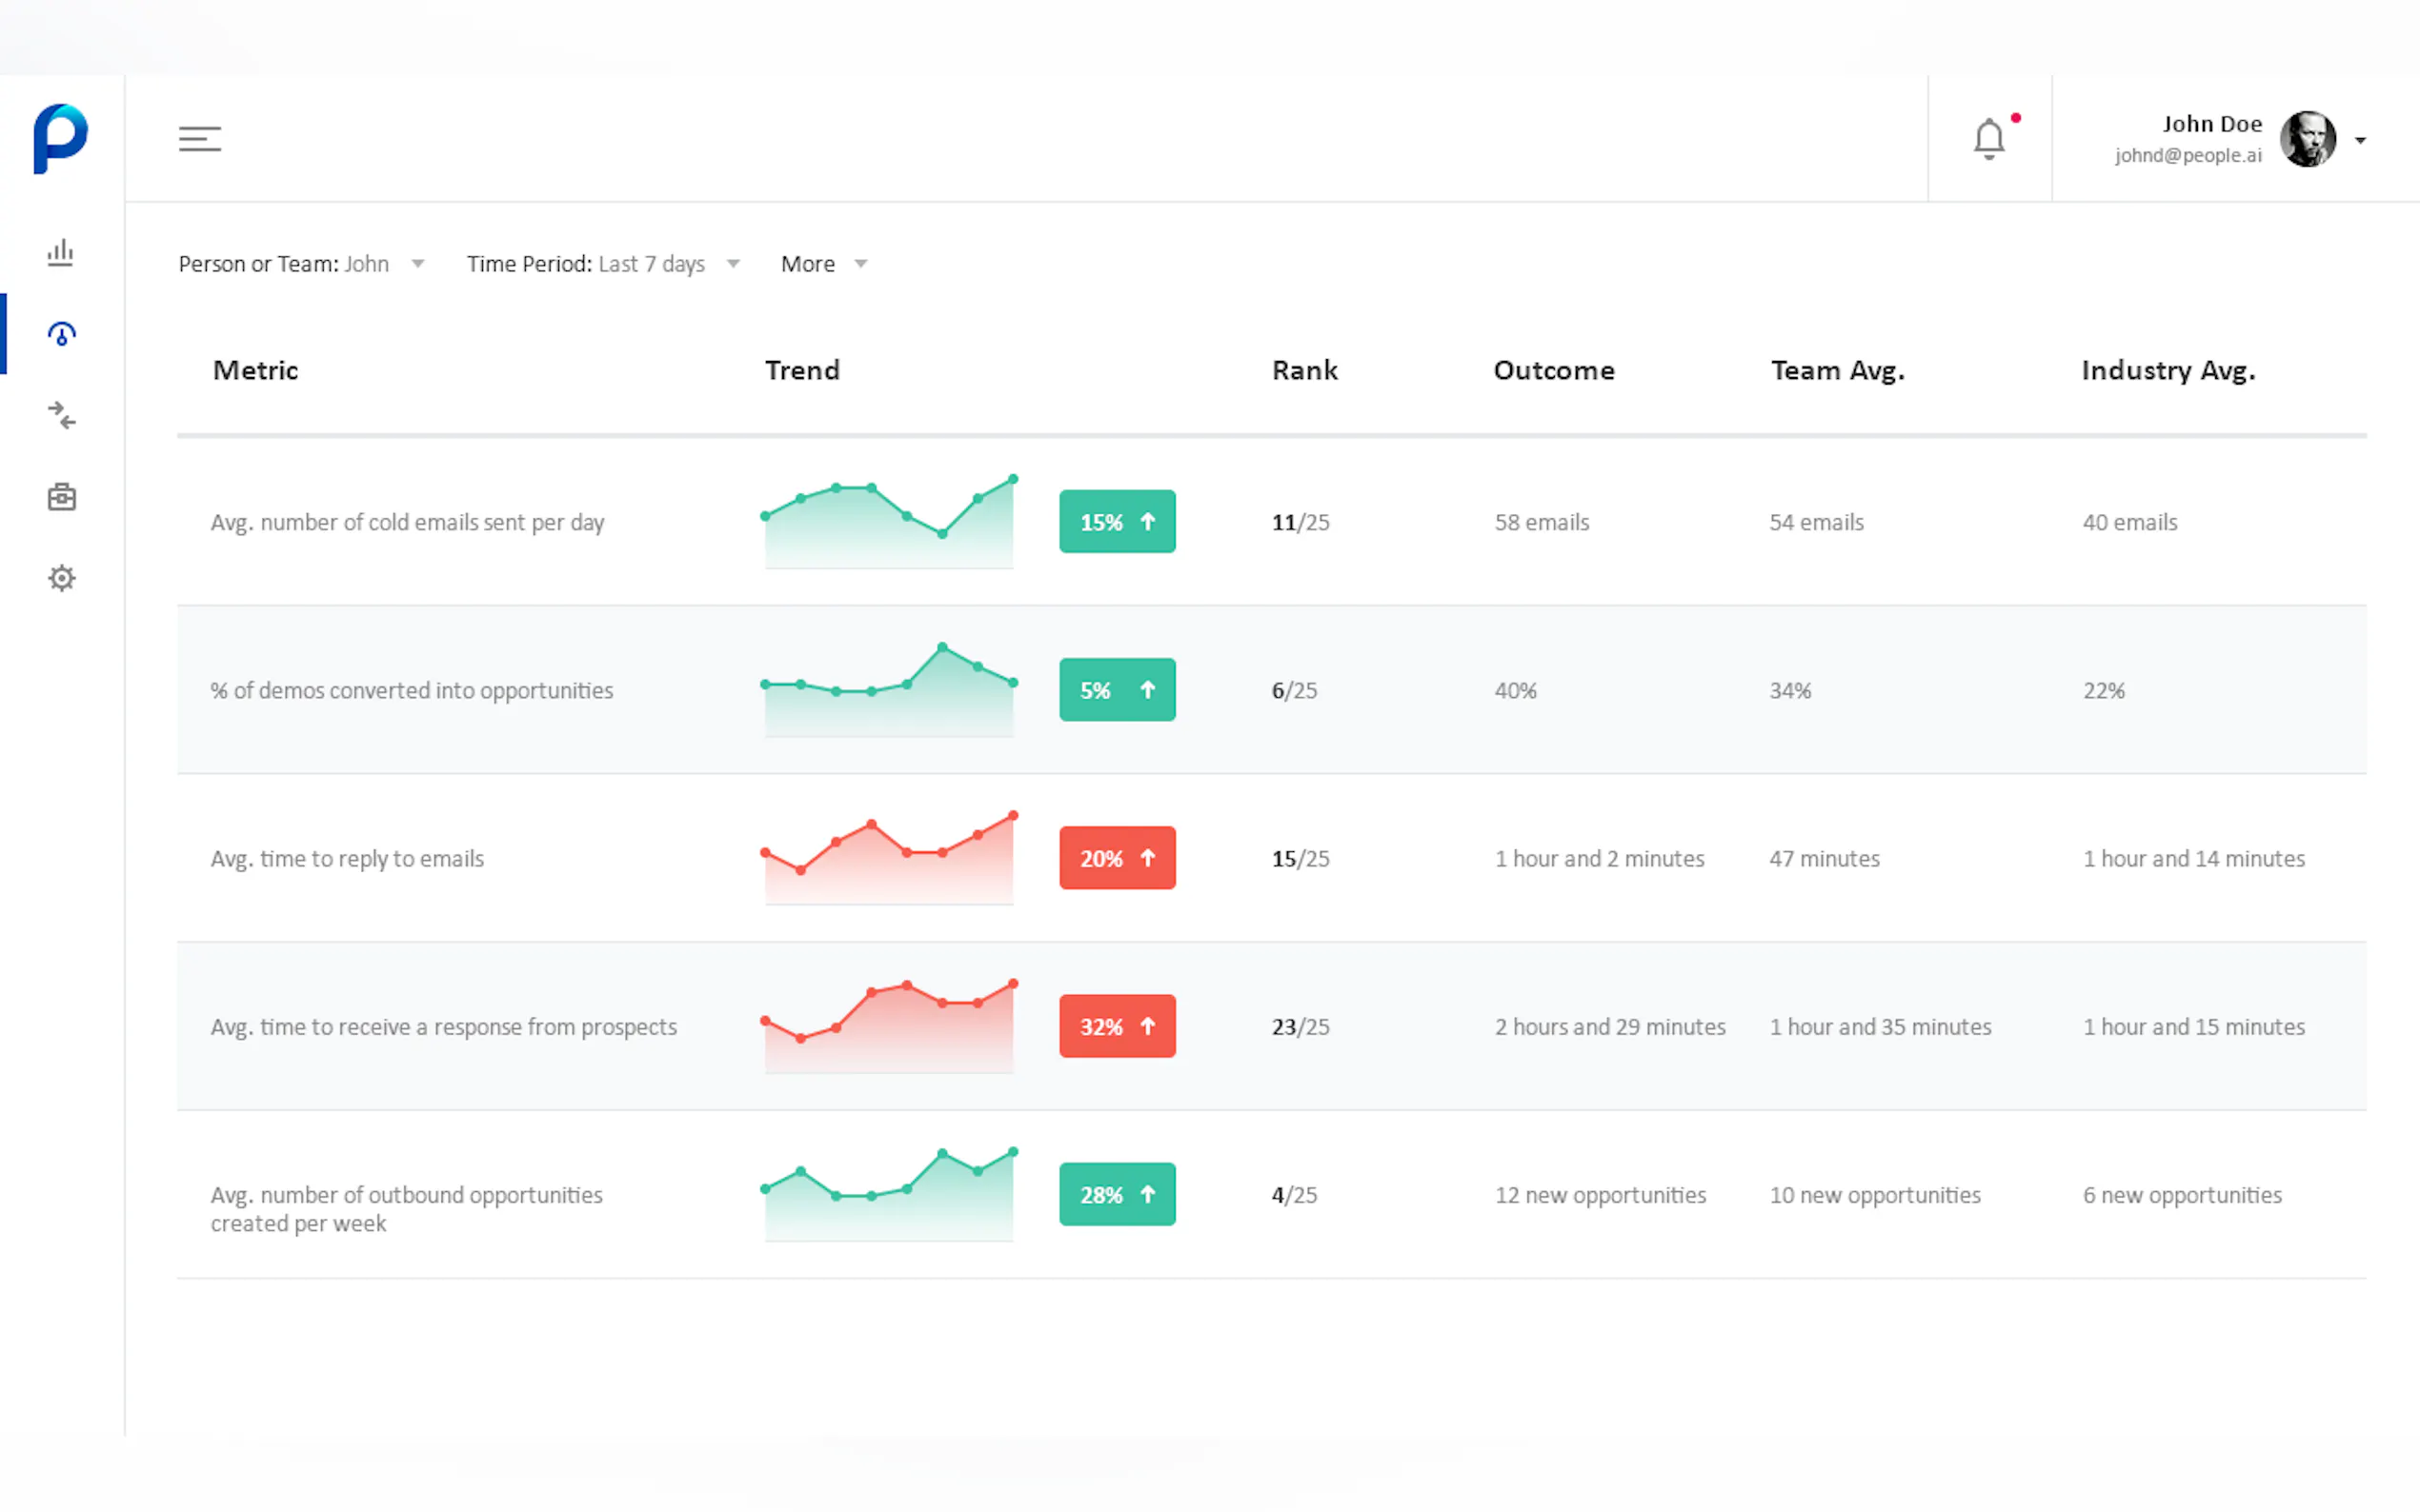This screenshot has width=2420, height=1512.
Task: Click the People.ai logo icon
Action: point(60,138)
